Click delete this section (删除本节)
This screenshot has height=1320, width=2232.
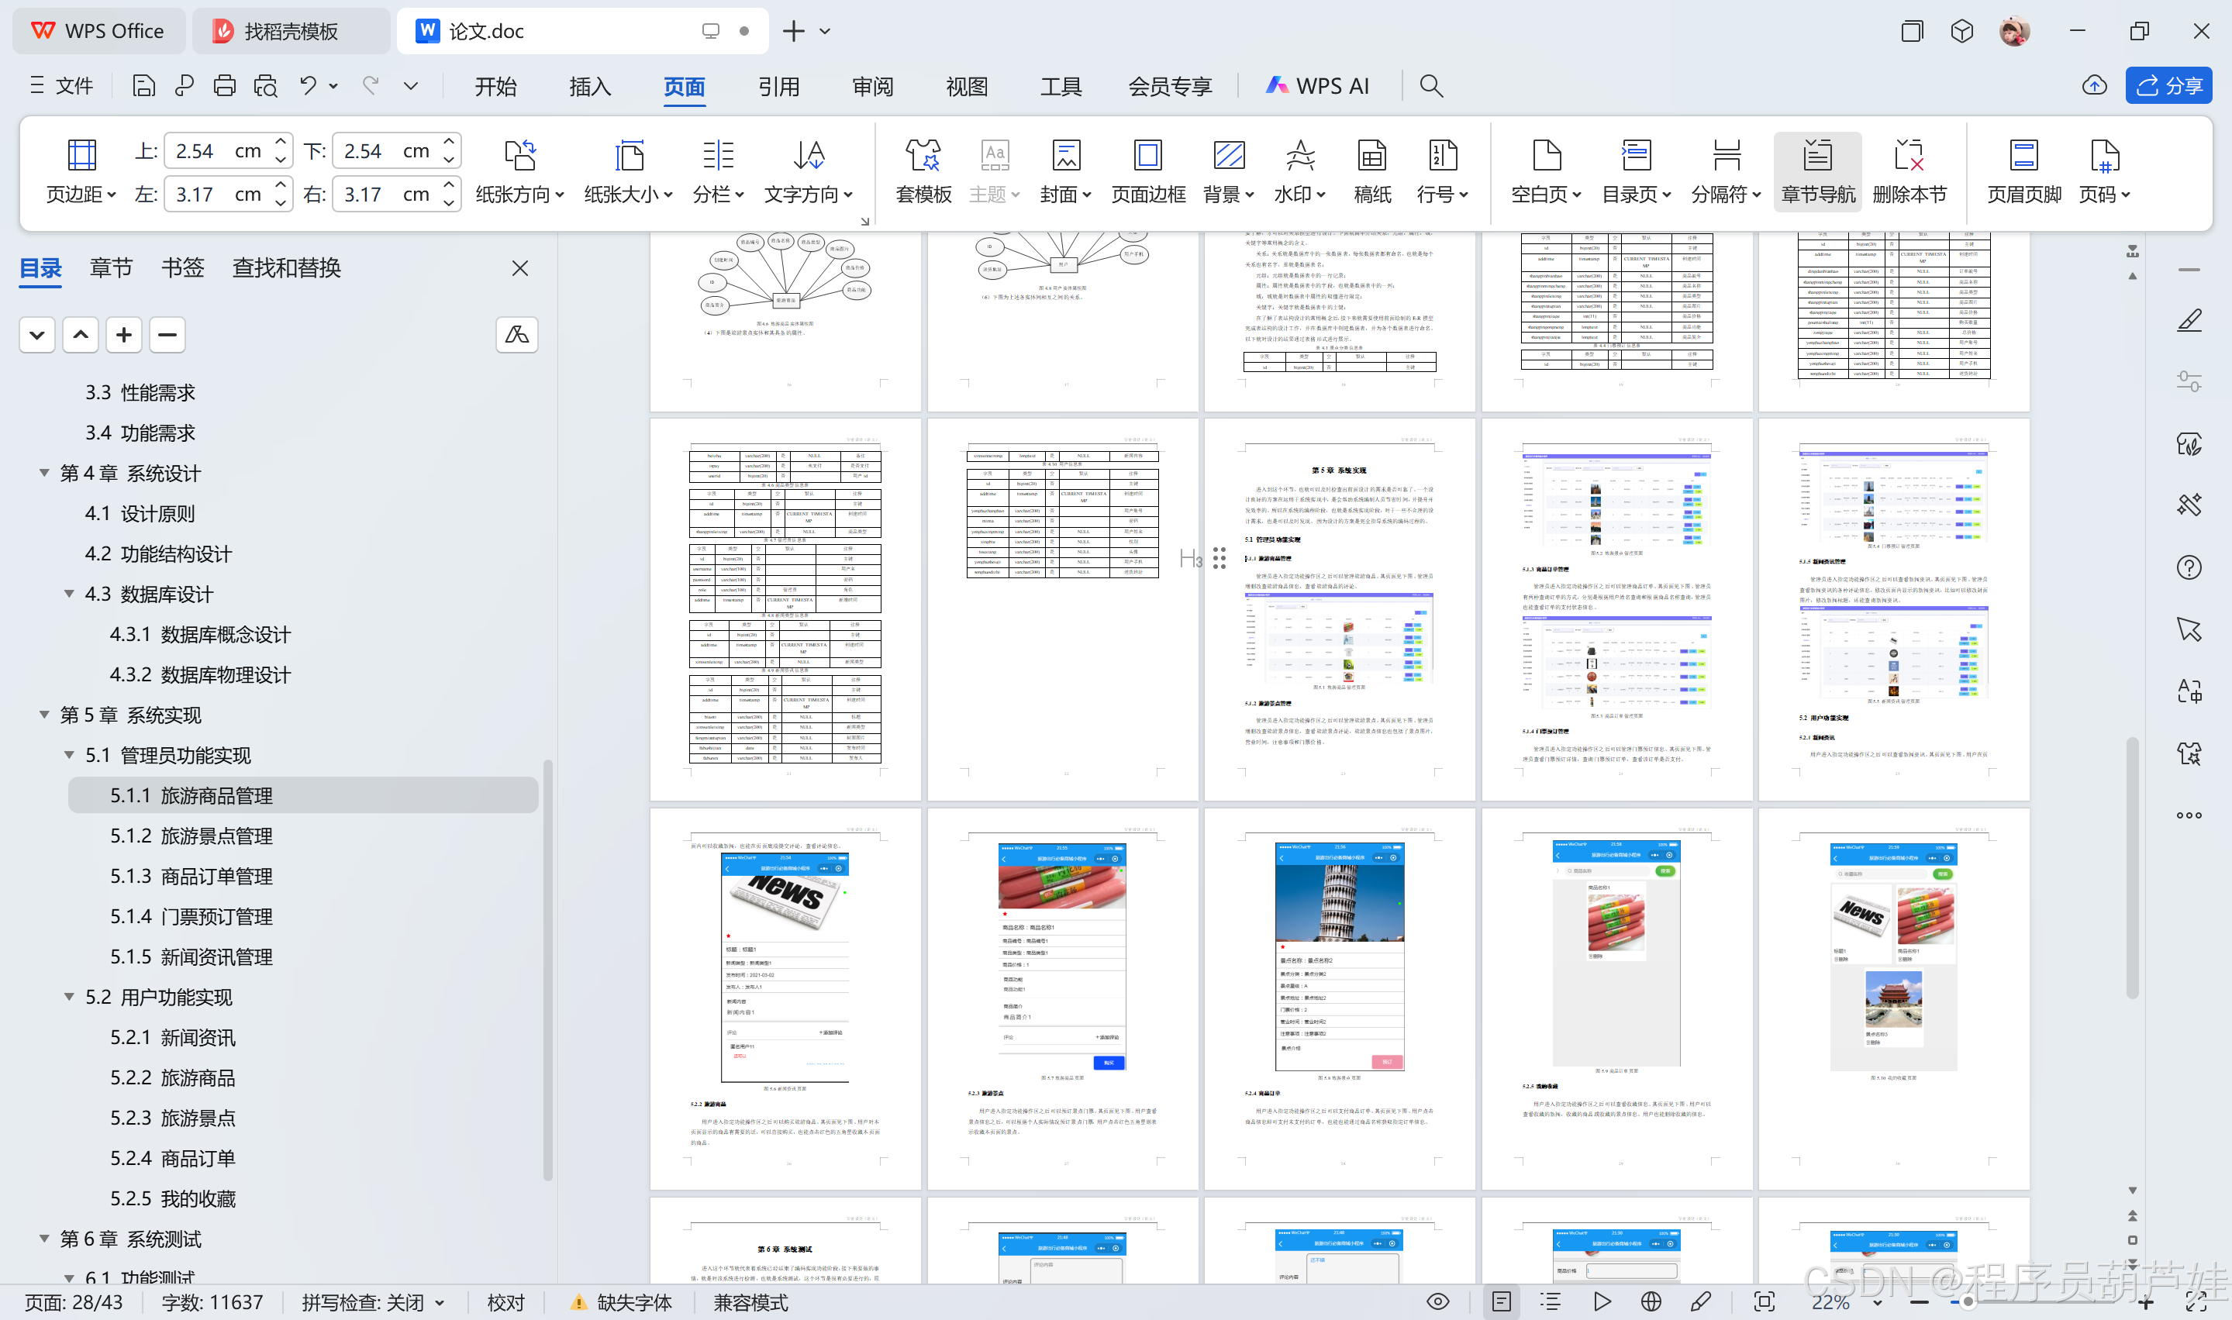[1909, 171]
